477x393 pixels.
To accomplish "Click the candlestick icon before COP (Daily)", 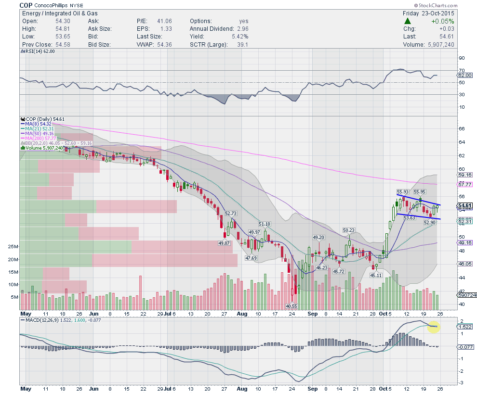I will pos(23,119).
